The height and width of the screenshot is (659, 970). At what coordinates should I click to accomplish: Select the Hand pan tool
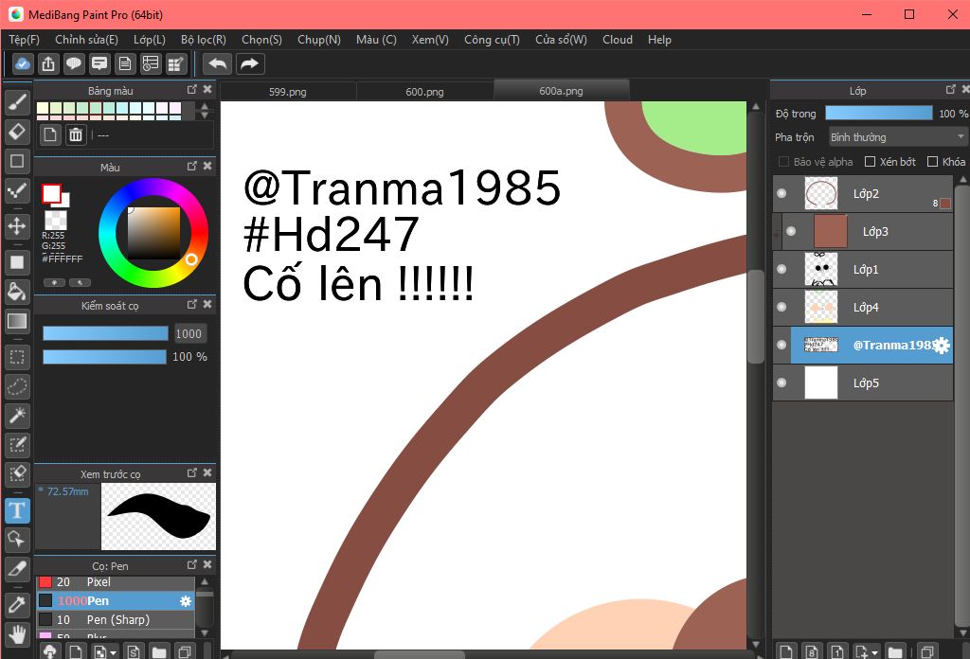click(17, 633)
